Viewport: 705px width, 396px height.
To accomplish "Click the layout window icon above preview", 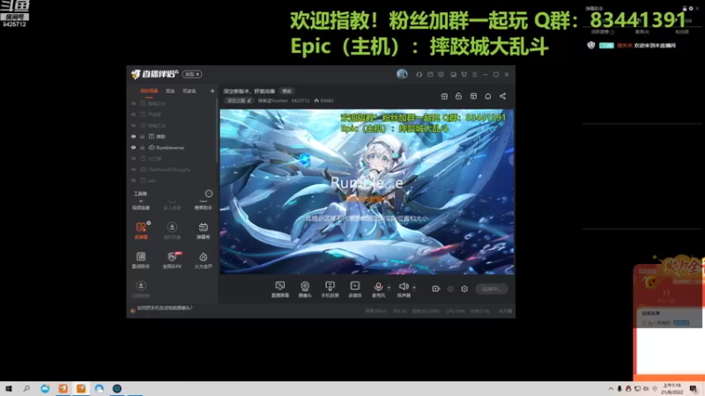I will [x=473, y=96].
